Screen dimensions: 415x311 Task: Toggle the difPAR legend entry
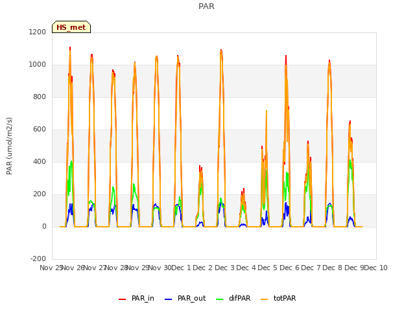pos(233,298)
